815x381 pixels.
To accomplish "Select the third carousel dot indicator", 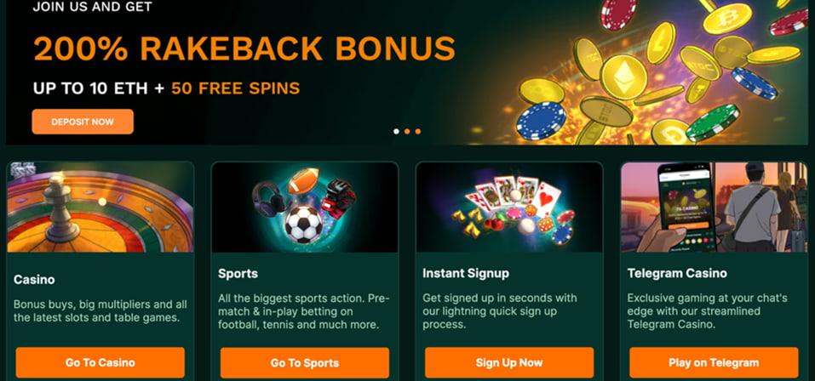I will 418,131.
